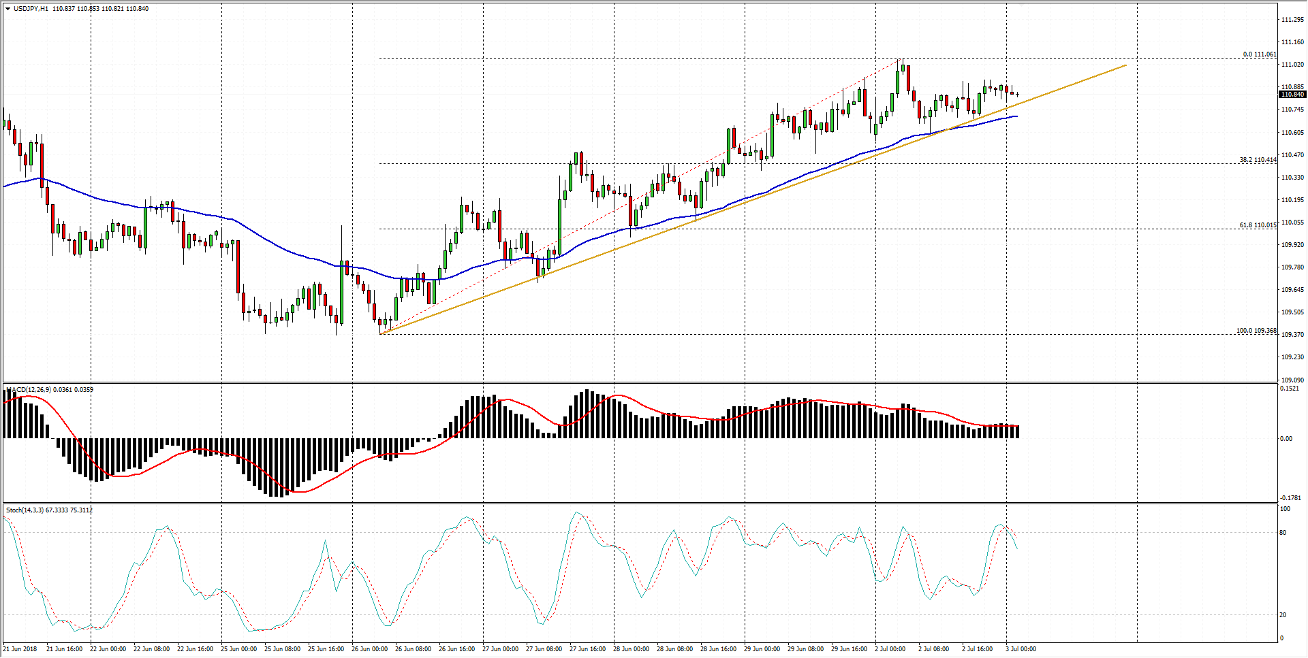Select the 100.0 109.368 Fibonacci level label
The width and height of the screenshot is (1308, 658).
click(x=1256, y=331)
